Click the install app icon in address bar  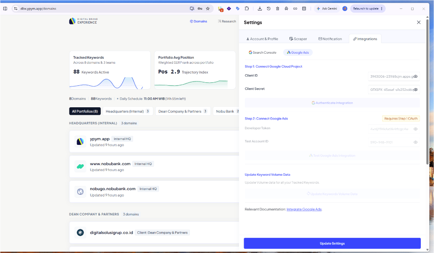click(192, 8)
